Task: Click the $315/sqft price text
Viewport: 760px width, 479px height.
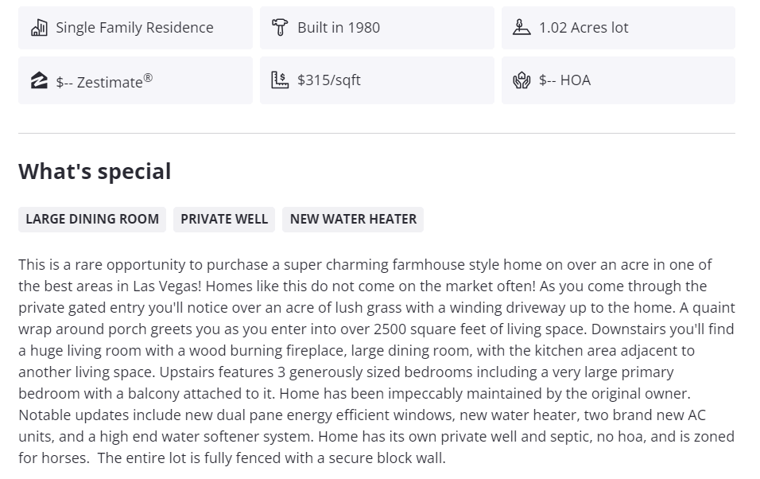Action: point(329,80)
